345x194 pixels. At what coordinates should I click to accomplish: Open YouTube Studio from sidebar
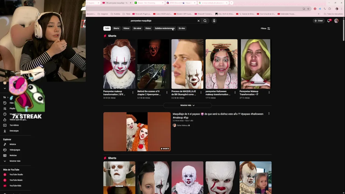[x=16, y=174]
